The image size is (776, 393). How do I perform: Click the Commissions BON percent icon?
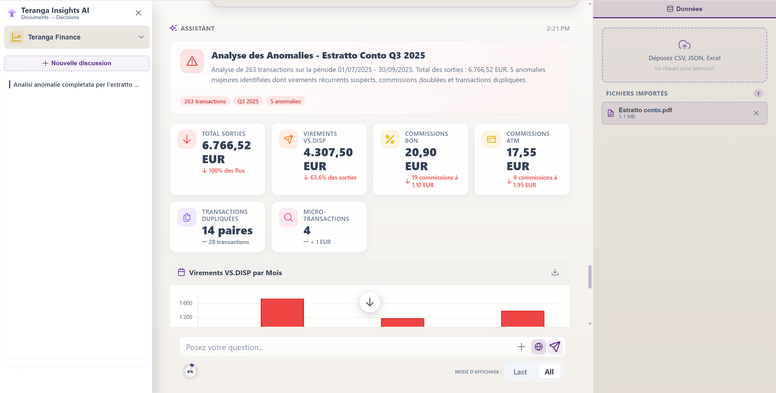point(390,139)
